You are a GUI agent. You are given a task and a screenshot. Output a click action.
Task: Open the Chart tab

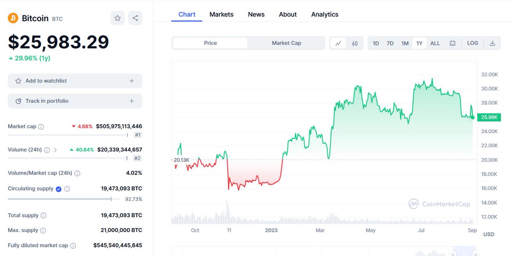(187, 15)
